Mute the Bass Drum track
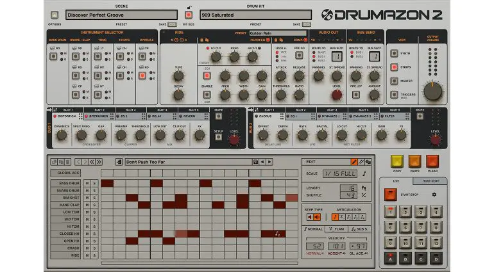Image resolution: width=494 pixels, height=272 pixels. point(87,183)
